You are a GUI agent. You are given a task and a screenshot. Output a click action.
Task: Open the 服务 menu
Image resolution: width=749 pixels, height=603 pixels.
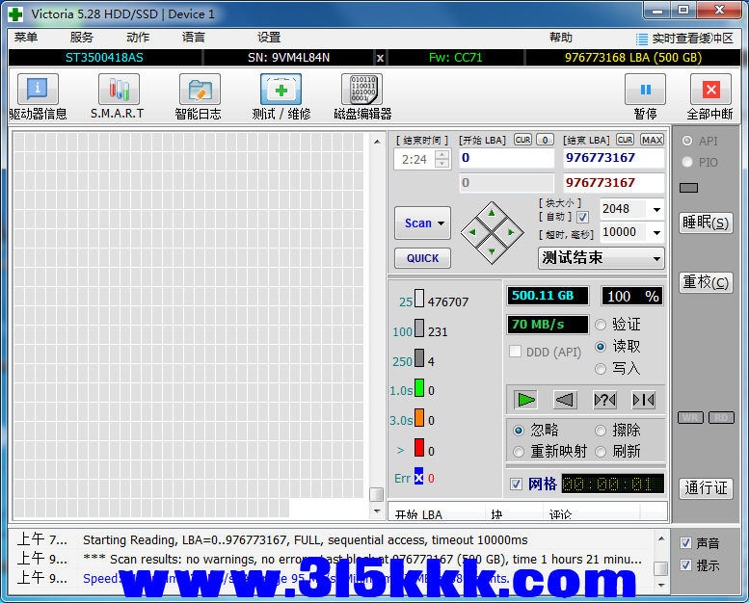[x=82, y=38]
